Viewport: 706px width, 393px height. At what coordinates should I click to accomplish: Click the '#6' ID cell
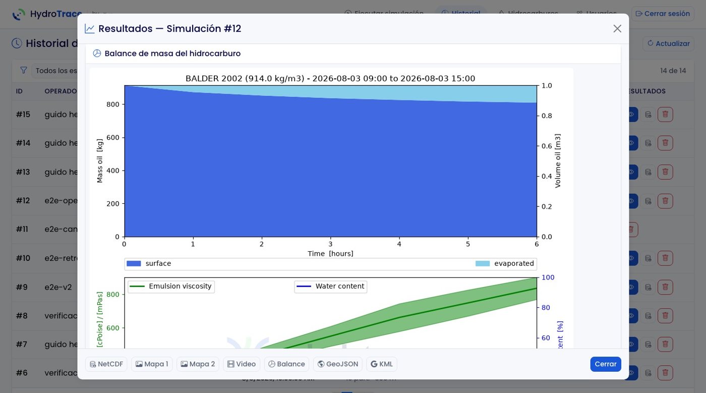tap(22, 373)
